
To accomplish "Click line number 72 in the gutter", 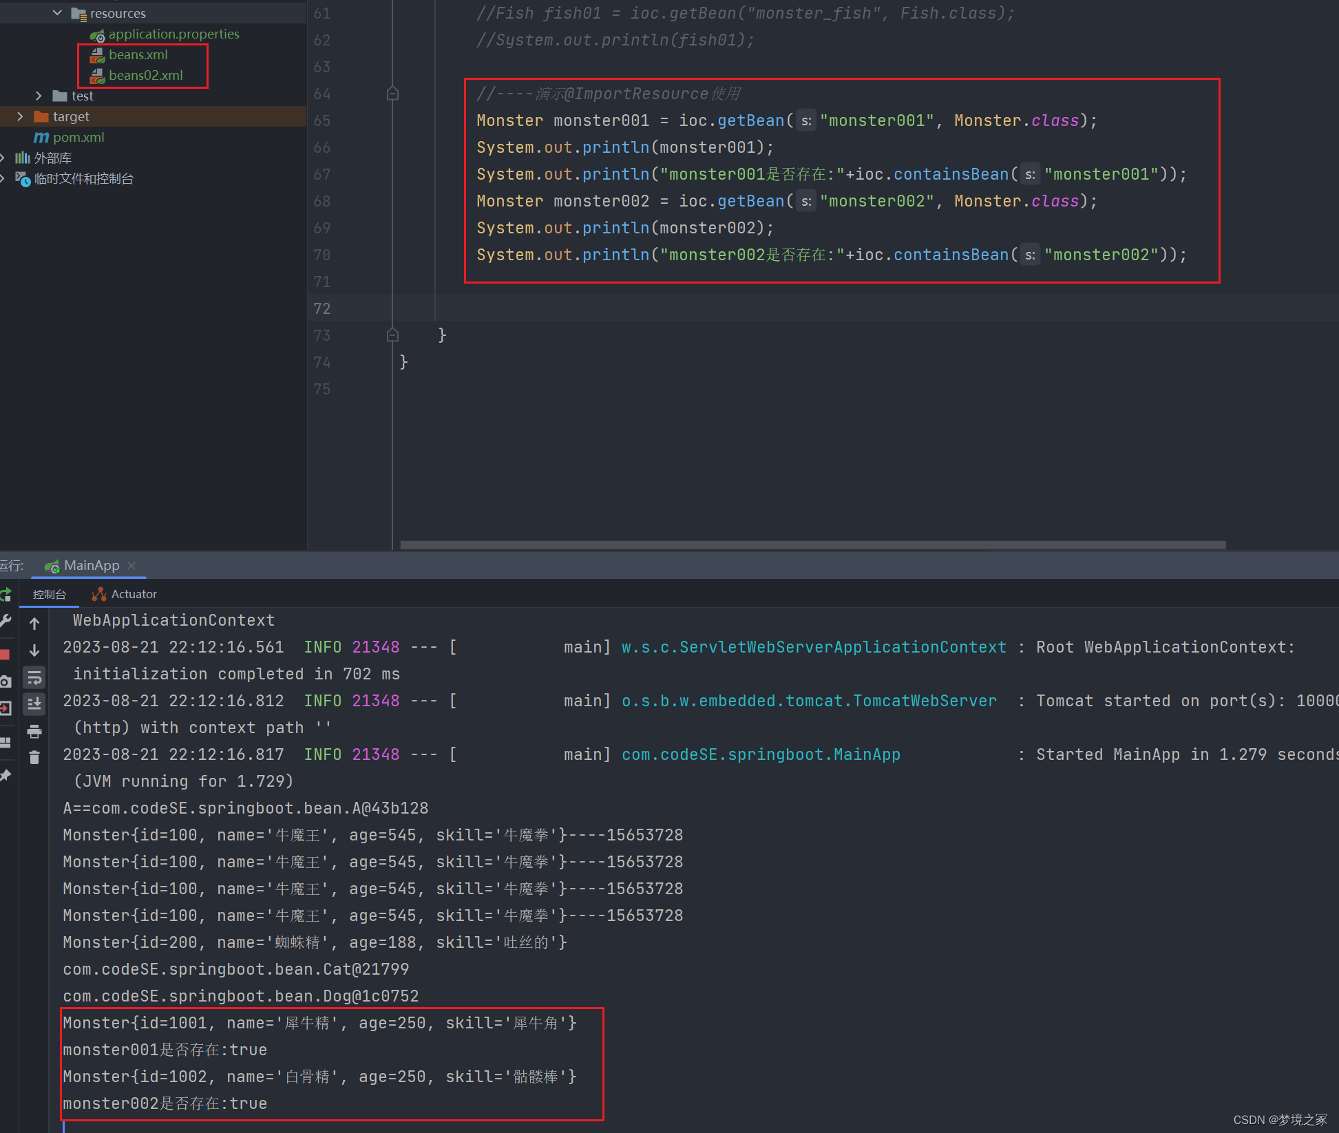I will click(322, 308).
